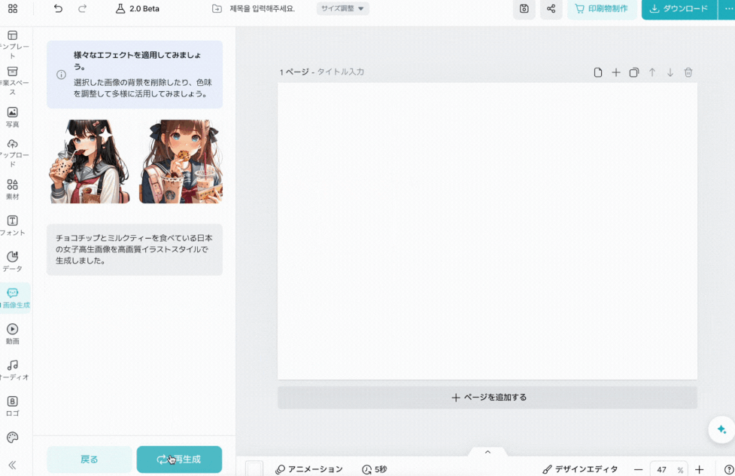
Task: Click the page background color swatch
Action: pos(254,469)
